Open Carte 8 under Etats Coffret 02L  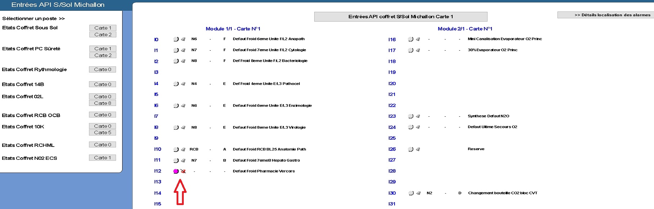pos(103,103)
